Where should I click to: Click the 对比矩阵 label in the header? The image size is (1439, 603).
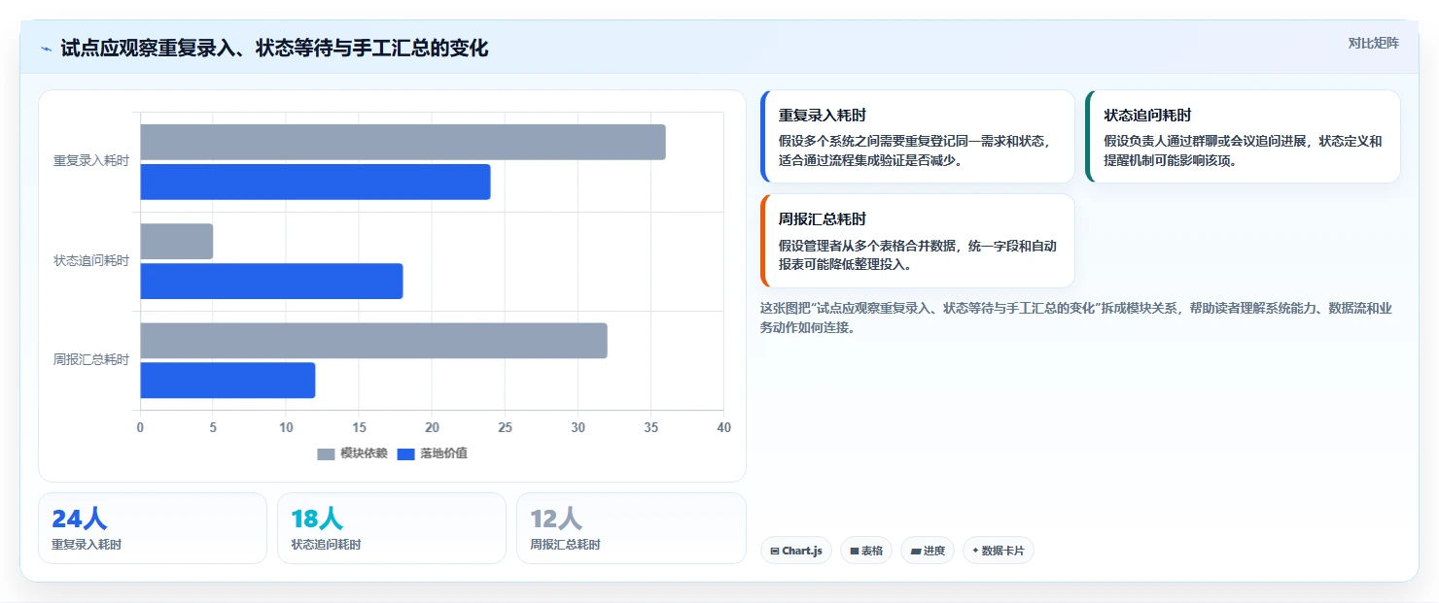(x=1373, y=43)
